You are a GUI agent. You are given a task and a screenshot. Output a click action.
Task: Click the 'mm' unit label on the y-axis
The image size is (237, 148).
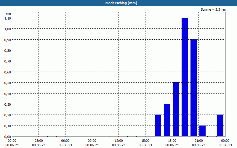point(8,14)
